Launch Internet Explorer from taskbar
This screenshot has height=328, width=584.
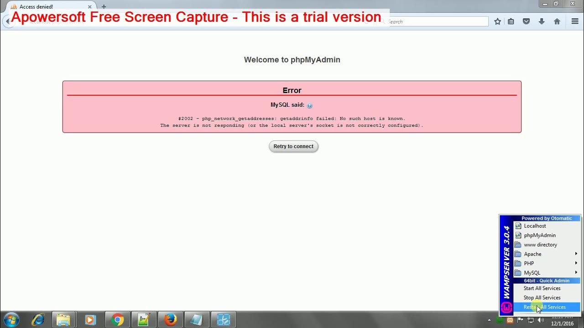pos(37,320)
